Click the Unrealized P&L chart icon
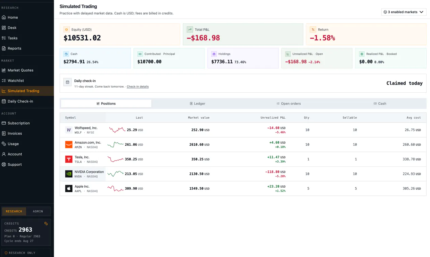 pos(288,54)
